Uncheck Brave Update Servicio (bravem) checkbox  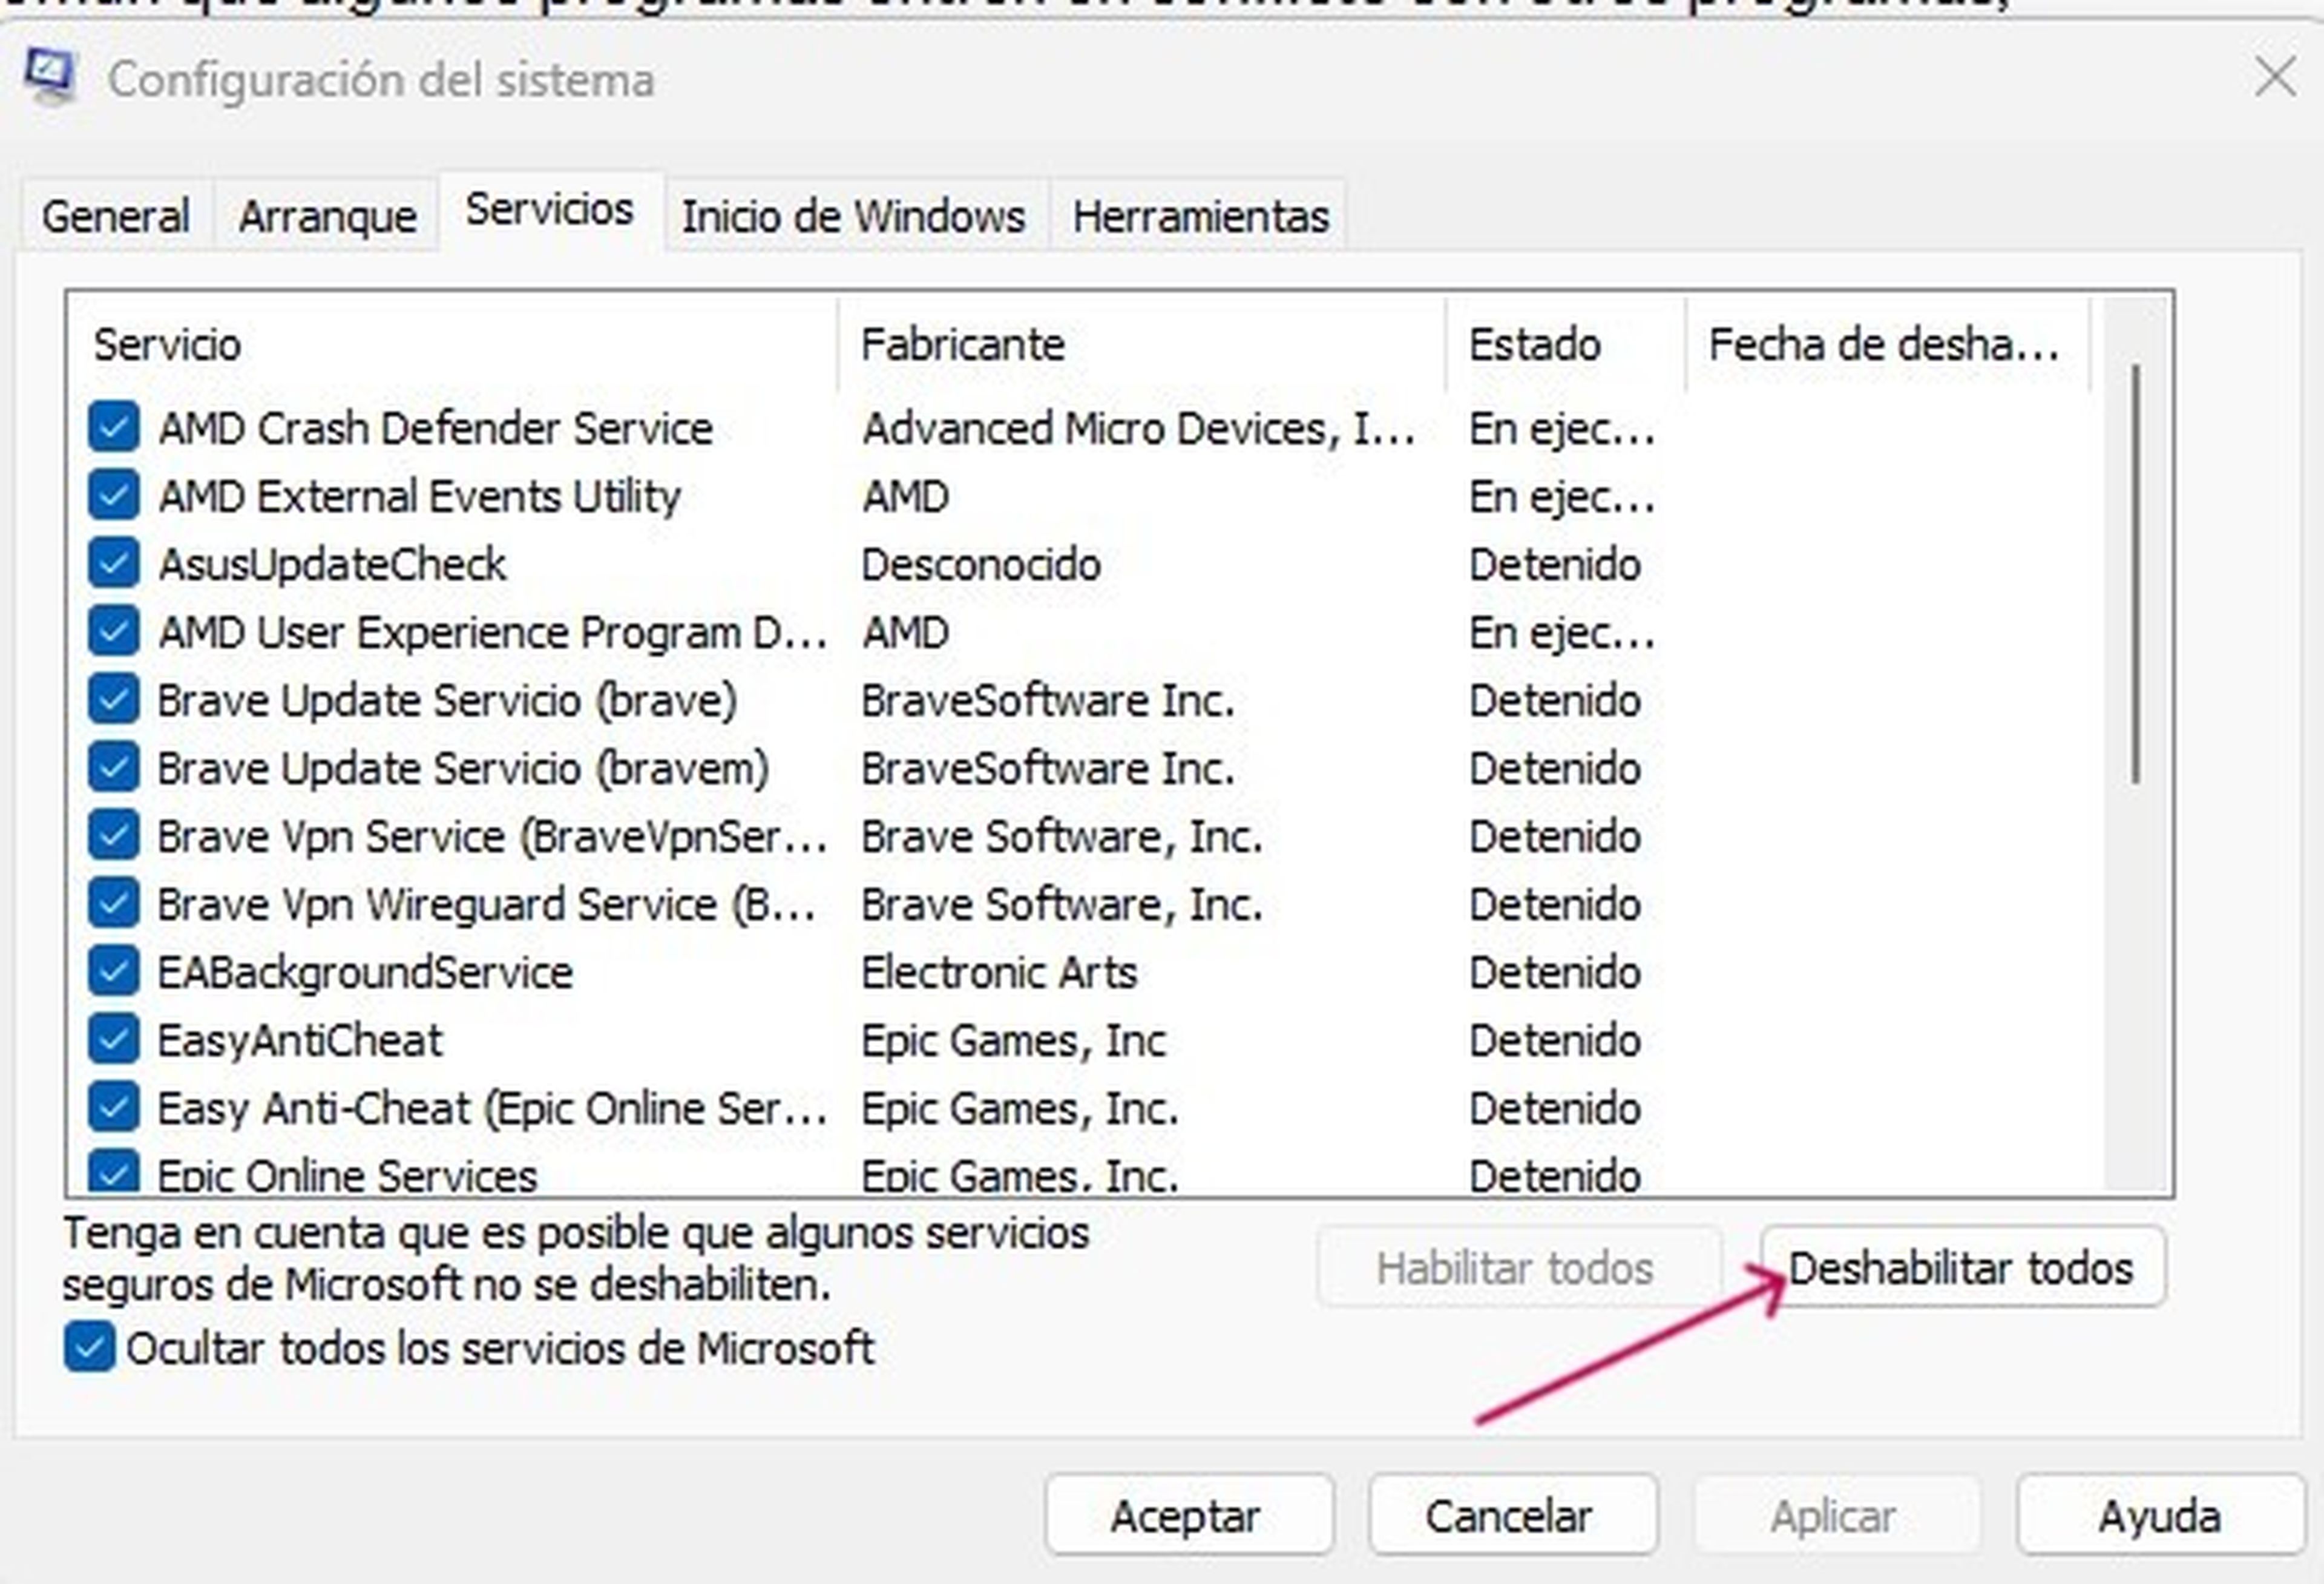(x=113, y=768)
